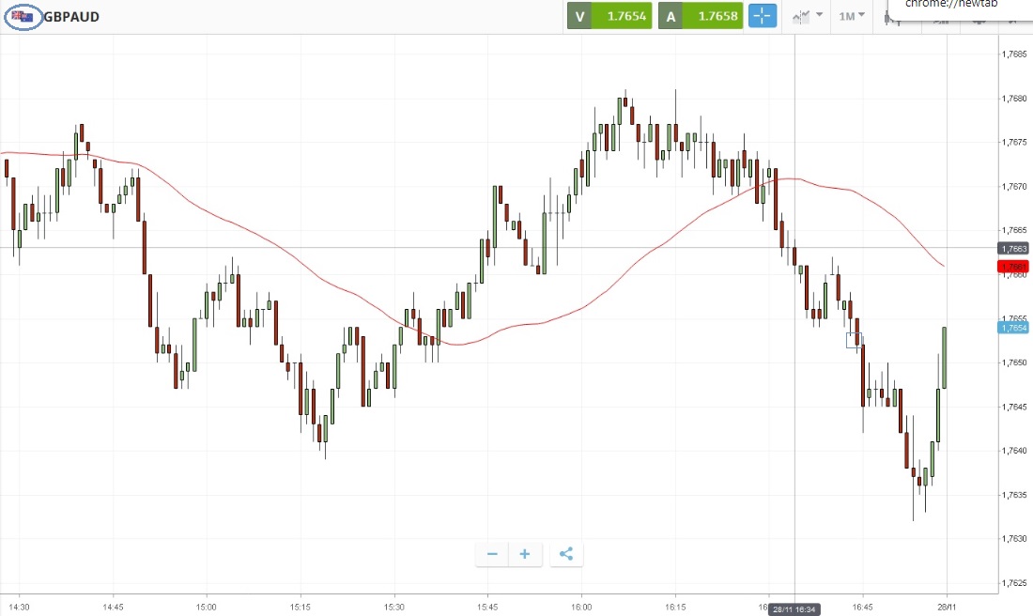1033x616 pixels.
Task: Zoom in the chart with plus button
Action: click(525, 554)
